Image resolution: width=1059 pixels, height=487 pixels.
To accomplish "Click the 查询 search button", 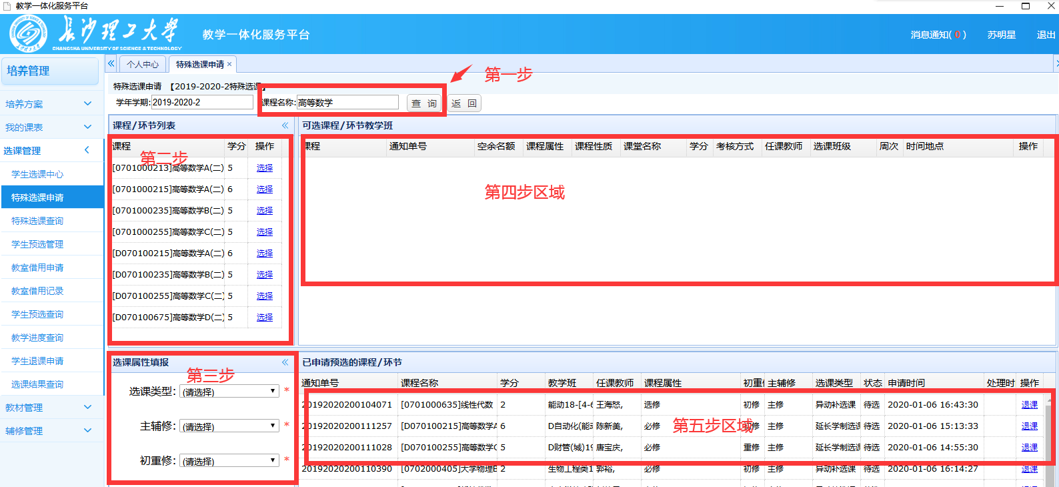I will (x=423, y=103).
